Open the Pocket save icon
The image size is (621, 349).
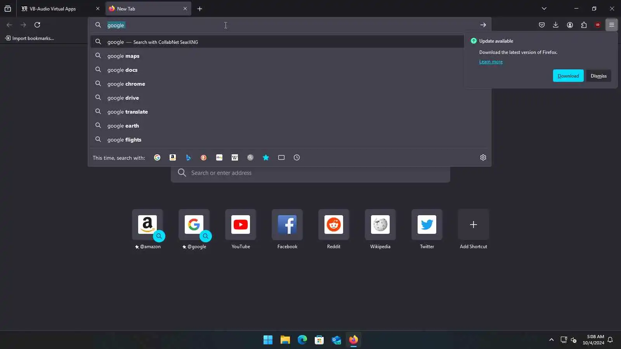[x=542, y=25]
